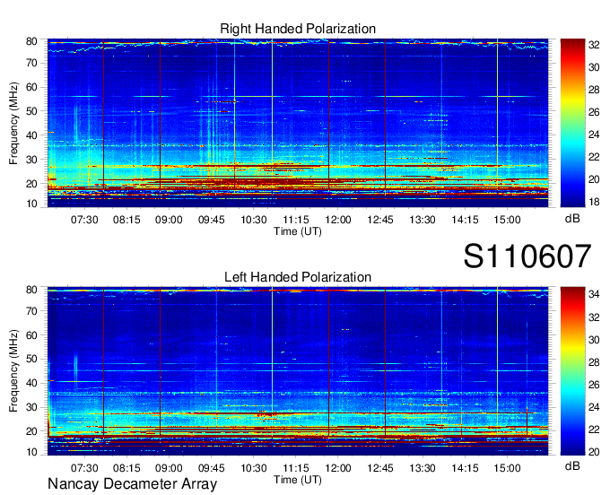
Task: Click the 14:15 tick under Left Handed plot
Action: click(465, 468)
